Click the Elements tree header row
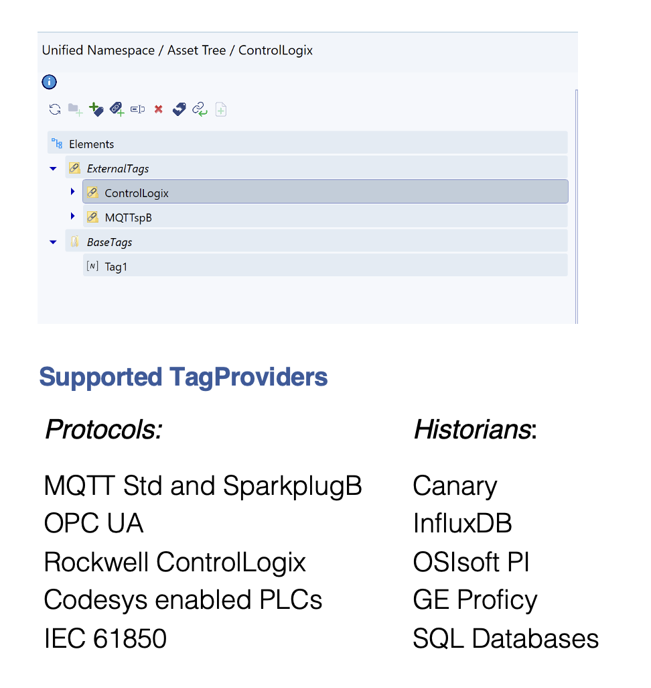The image size is (651, 688). click(x=91, y=144)
